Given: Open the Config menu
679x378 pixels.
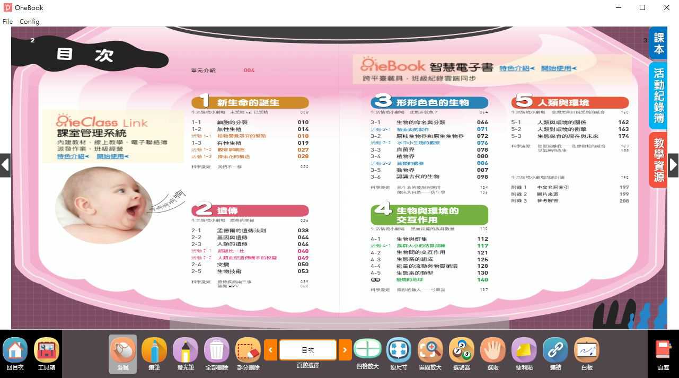Looking at the screenshot, I should (x=29, y=21).
